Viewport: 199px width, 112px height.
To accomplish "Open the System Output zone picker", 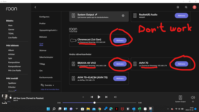I will pos(180,99).
